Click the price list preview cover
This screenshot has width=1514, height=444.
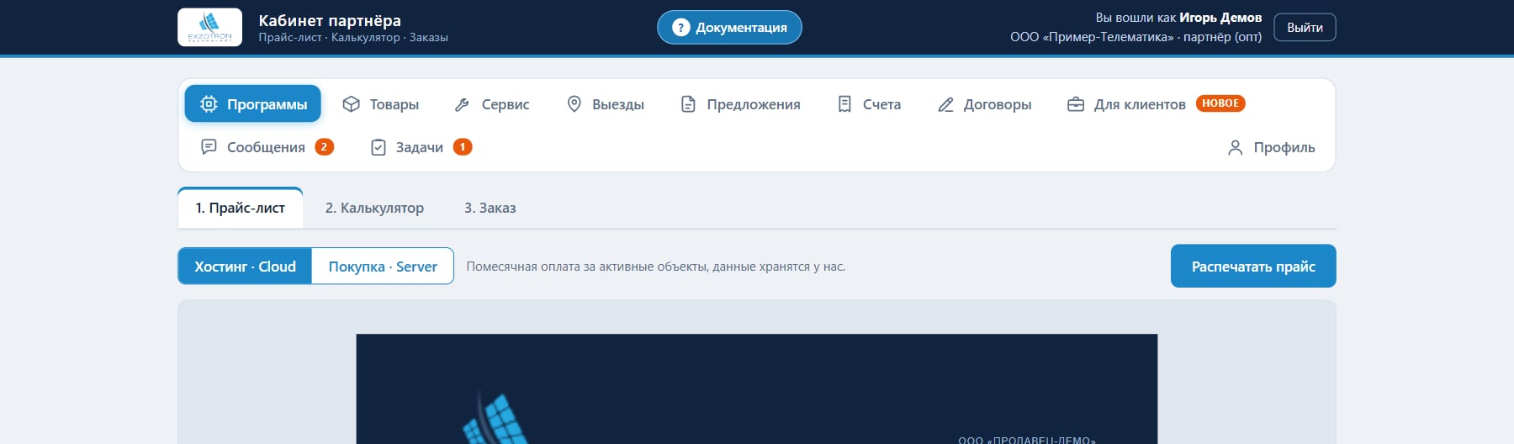(x=757, y=389)
